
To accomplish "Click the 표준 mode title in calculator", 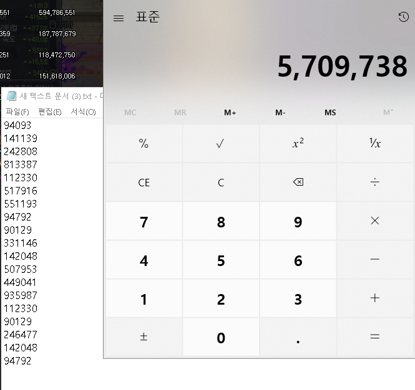I will (x=148, y=17).
